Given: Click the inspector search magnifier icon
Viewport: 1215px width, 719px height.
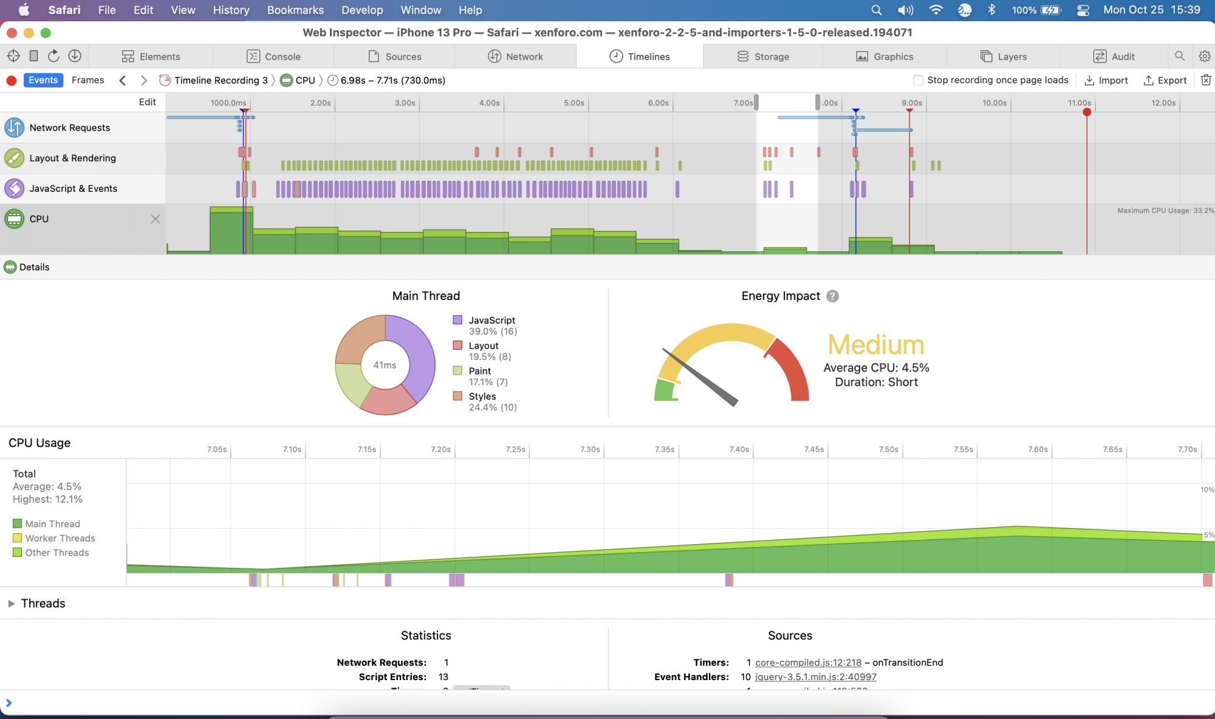Looking at the screenshot, I should (1180, 56).
